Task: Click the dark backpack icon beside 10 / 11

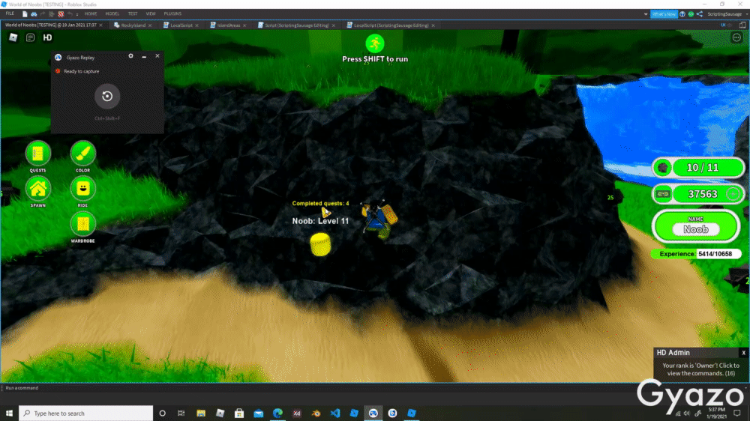Action: point(663,168)
